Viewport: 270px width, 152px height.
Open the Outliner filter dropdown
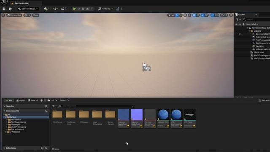tap(238, 20)
